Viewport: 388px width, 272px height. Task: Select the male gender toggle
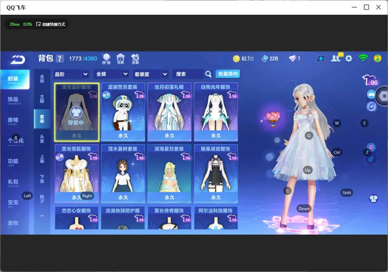pos(371,159)
